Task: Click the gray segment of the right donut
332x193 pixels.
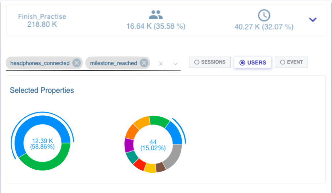Action: pos(174,155)
